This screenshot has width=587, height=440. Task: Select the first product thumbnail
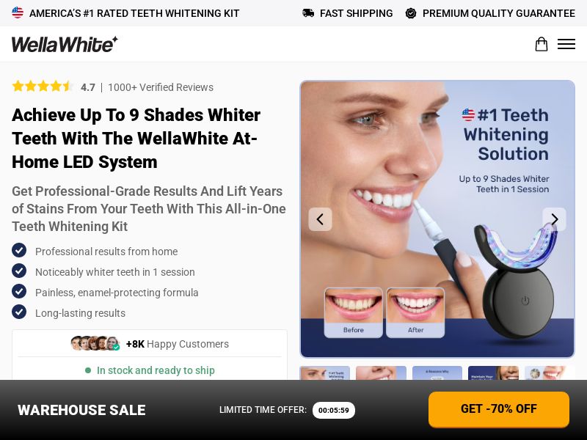click(325, 373)
